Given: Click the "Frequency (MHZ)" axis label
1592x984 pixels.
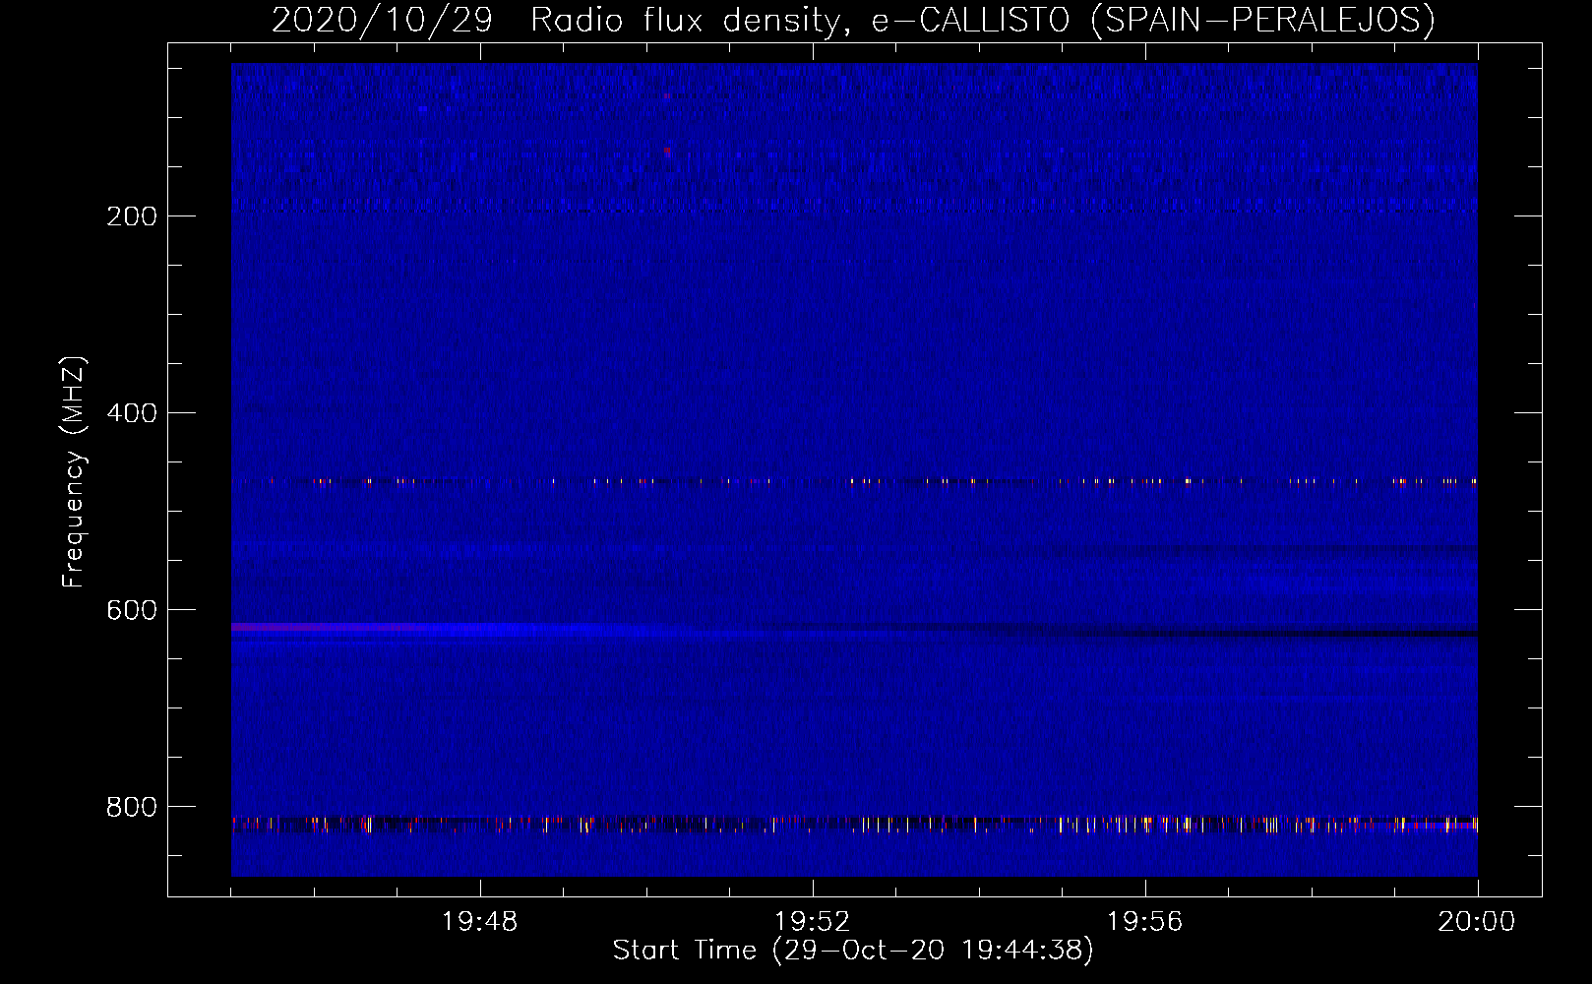Looking at the screenshot, I should (x=74, y=472).
